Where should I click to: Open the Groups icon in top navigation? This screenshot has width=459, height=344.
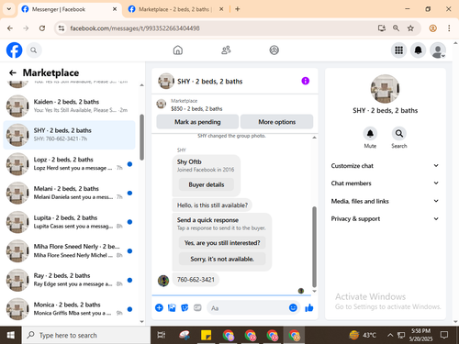(274, 50)
